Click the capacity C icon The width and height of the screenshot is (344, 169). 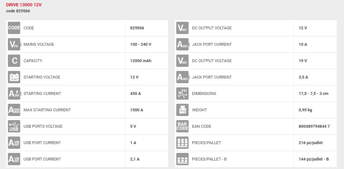tap(14, 61)
